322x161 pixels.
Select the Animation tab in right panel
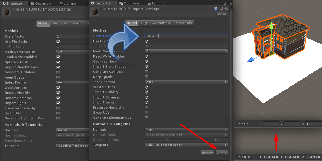(x=161, y=23)
